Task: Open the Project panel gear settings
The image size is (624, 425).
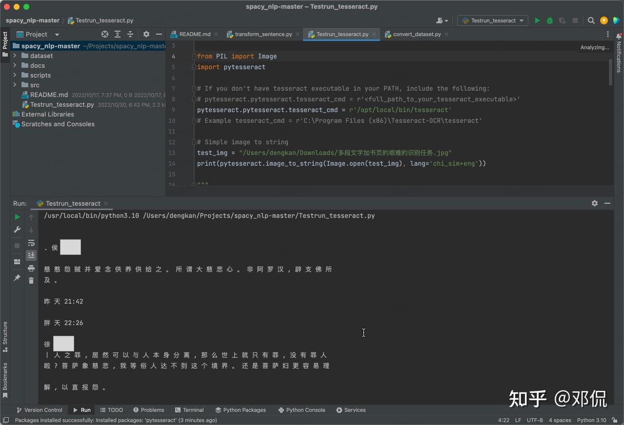Action: tap(146, 34)
